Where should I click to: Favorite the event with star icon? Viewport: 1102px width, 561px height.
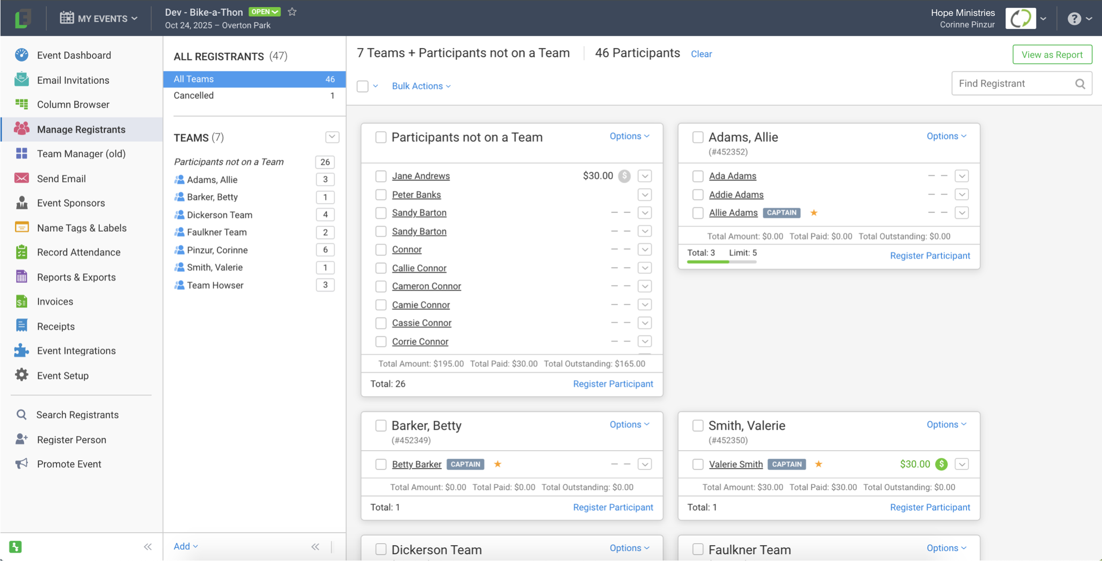292,12
